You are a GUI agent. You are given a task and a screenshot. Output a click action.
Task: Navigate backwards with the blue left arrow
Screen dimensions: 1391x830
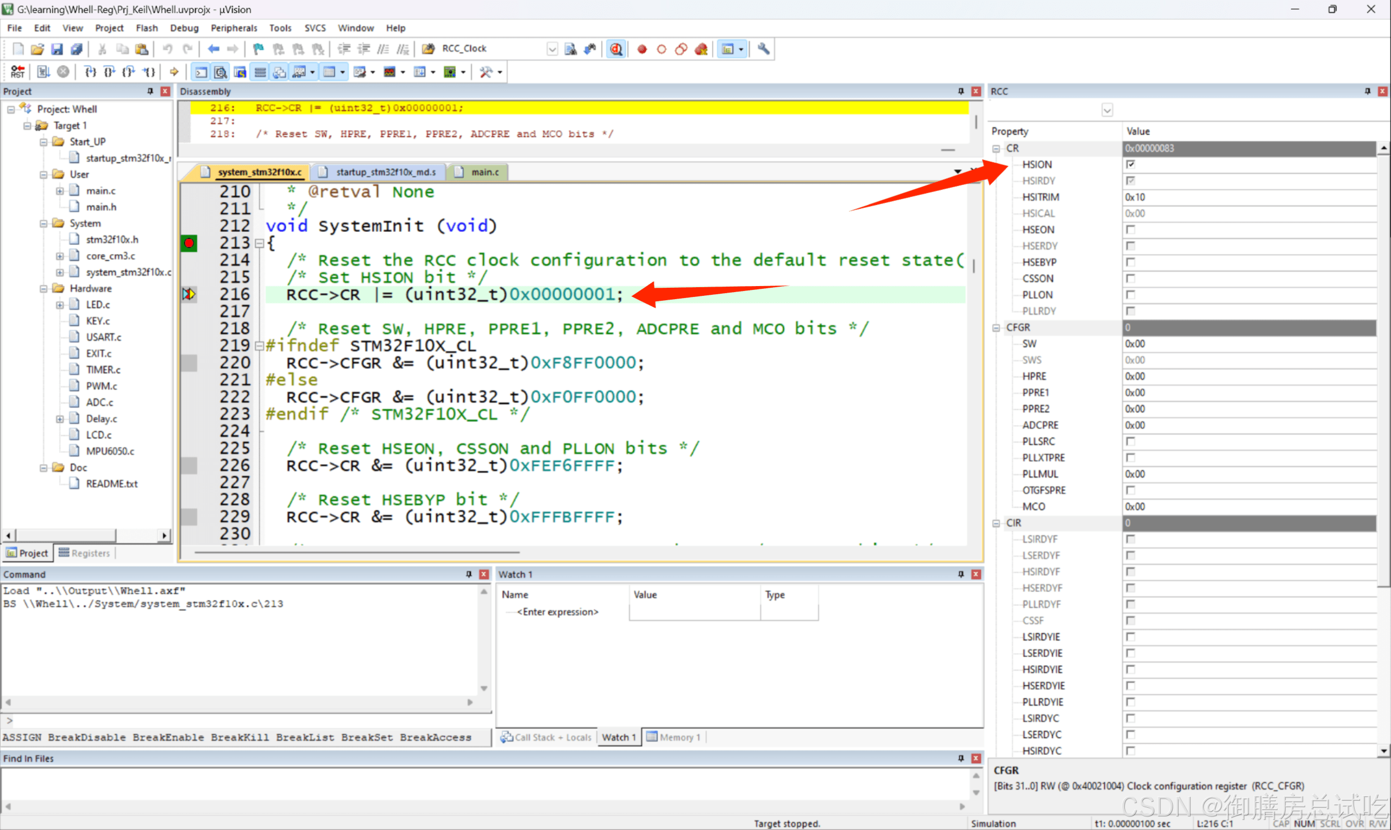(x=213, y=49)
